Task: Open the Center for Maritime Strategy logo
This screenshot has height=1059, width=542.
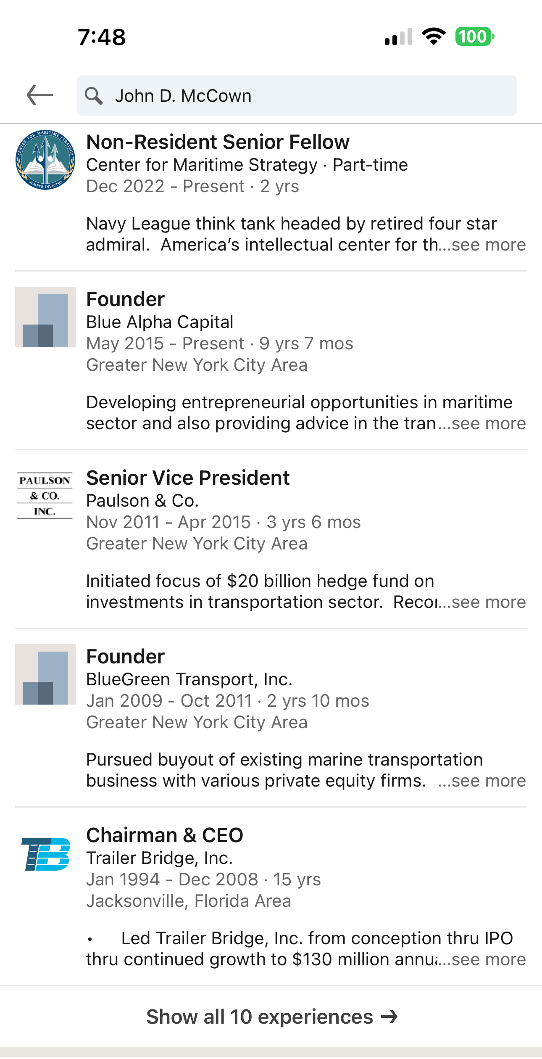Action: (45, 160)
